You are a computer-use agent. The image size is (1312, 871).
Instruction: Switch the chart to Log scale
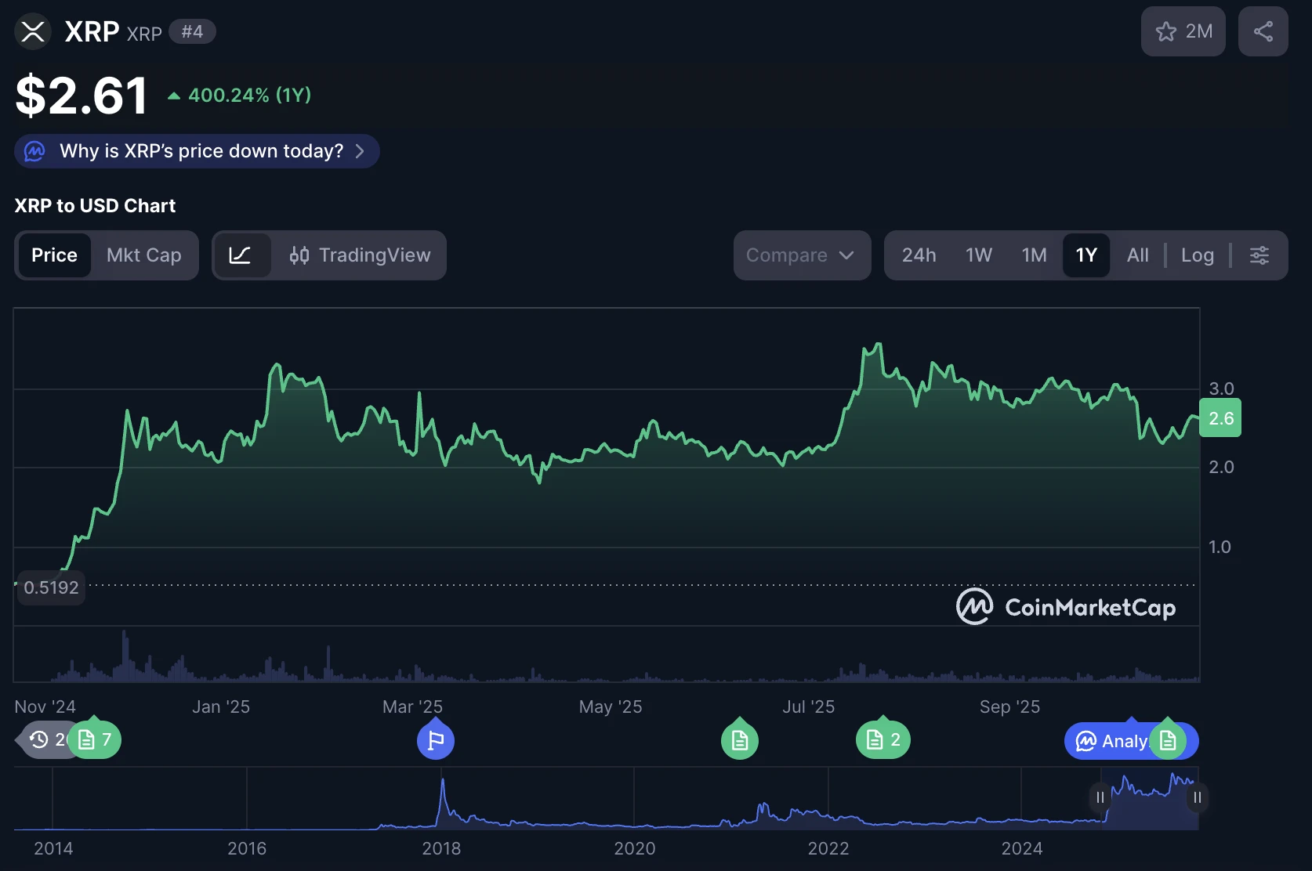coord(1198,255)
